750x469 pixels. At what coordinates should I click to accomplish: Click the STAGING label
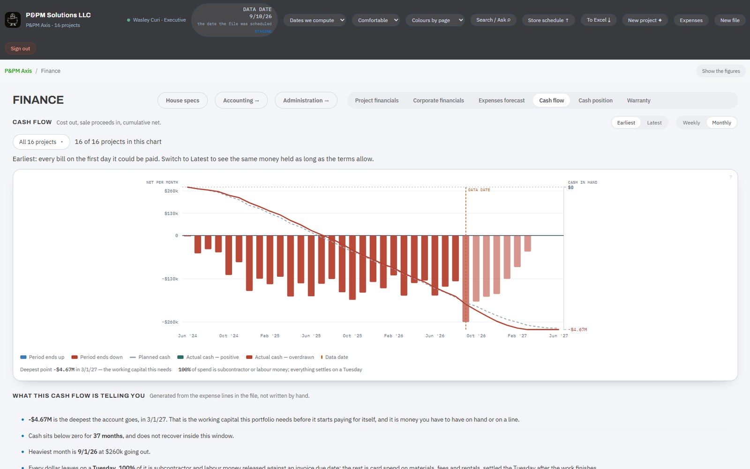click(x=263, y=31)
